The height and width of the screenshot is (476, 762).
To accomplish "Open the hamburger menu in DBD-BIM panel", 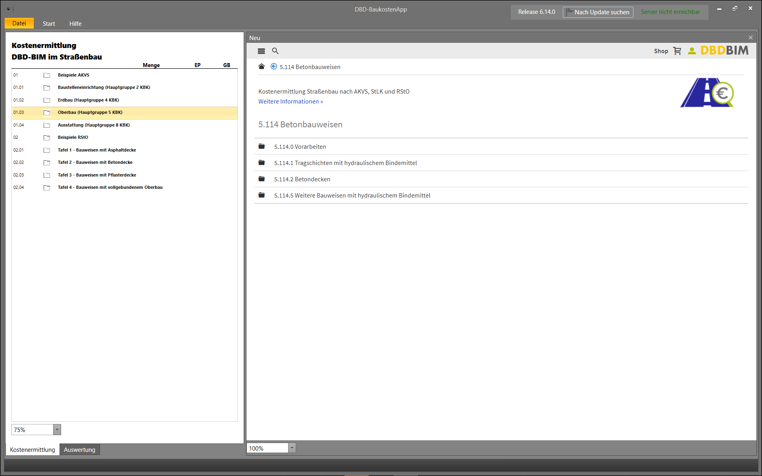I will pyautogui.click(x=261, y=51).
